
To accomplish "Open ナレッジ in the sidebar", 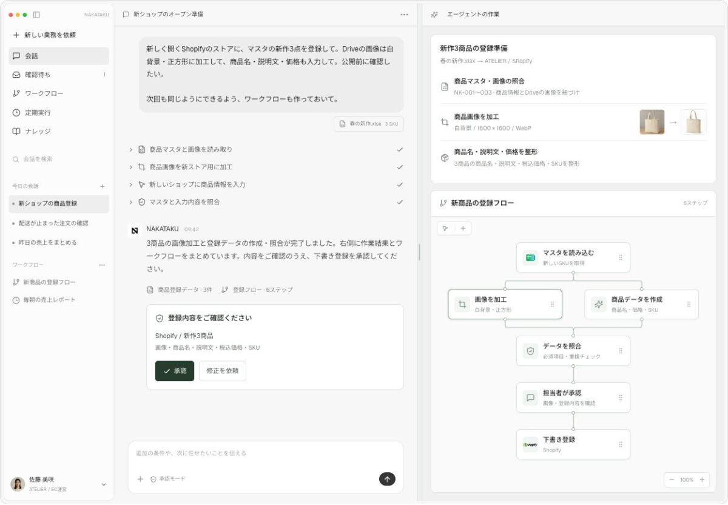I will tap(59, 131).
